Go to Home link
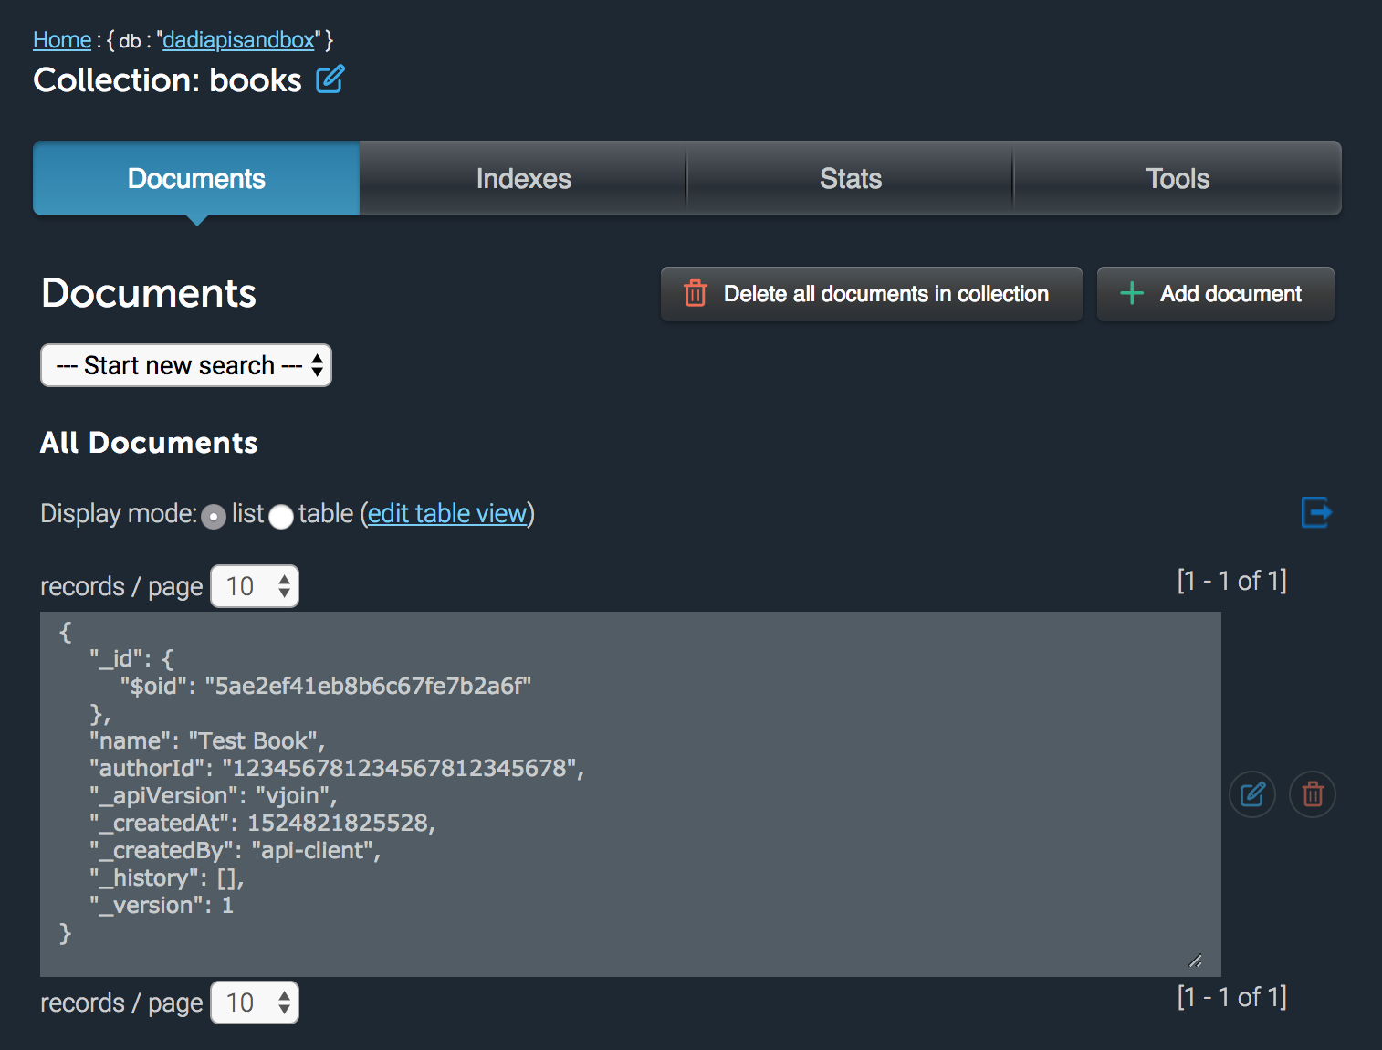1382x1050 pixels. coord(62,40)
